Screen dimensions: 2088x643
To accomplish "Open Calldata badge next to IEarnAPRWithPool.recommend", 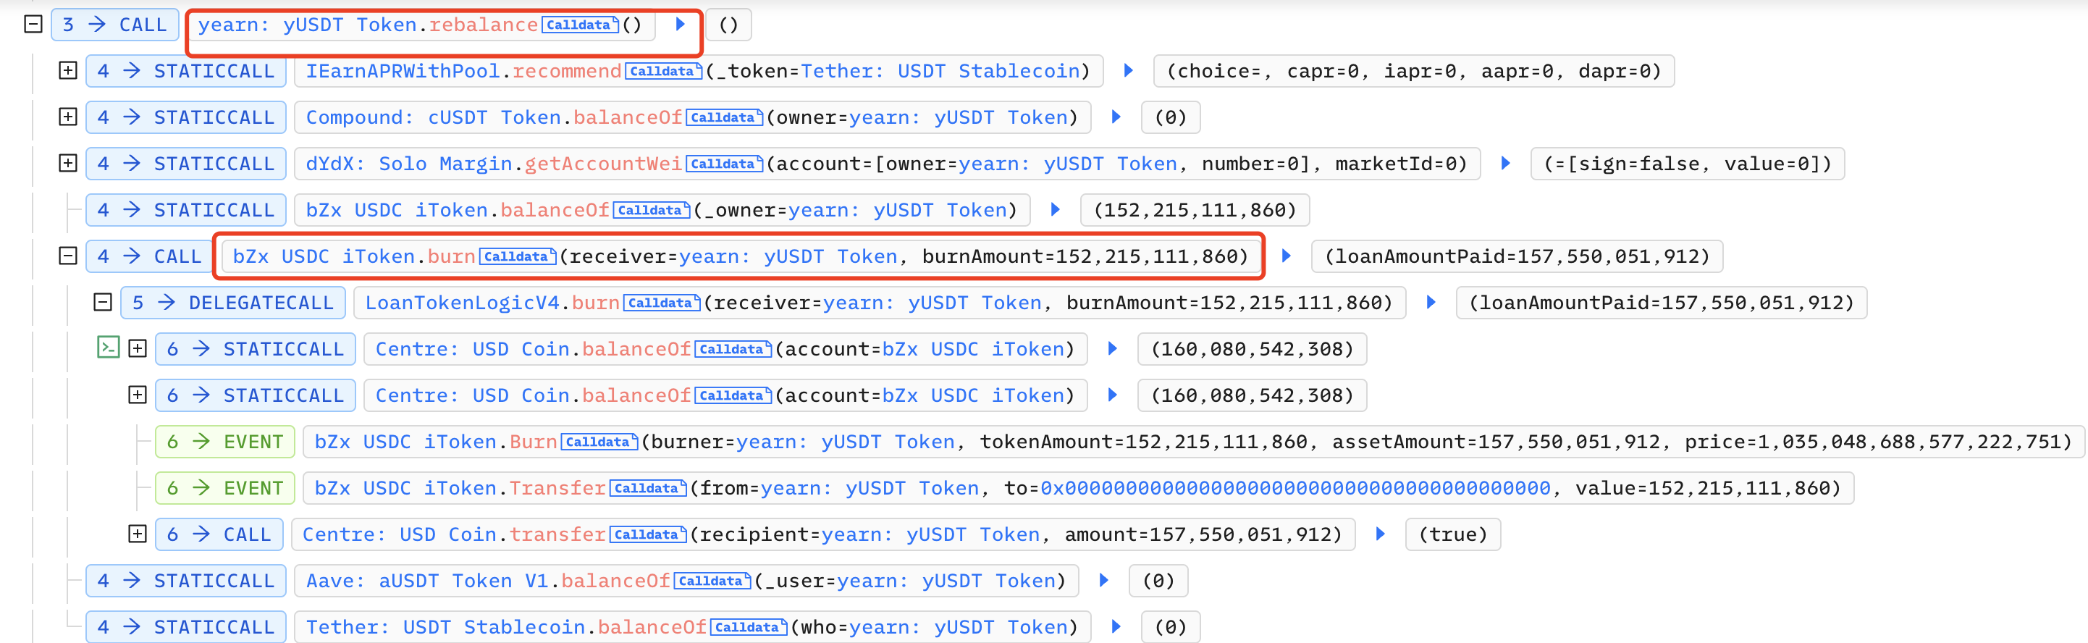I will click(664, 72).
